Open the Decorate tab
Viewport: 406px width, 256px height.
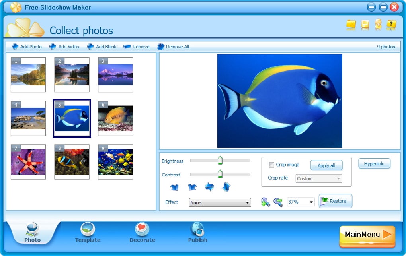[x=142, y=233]
